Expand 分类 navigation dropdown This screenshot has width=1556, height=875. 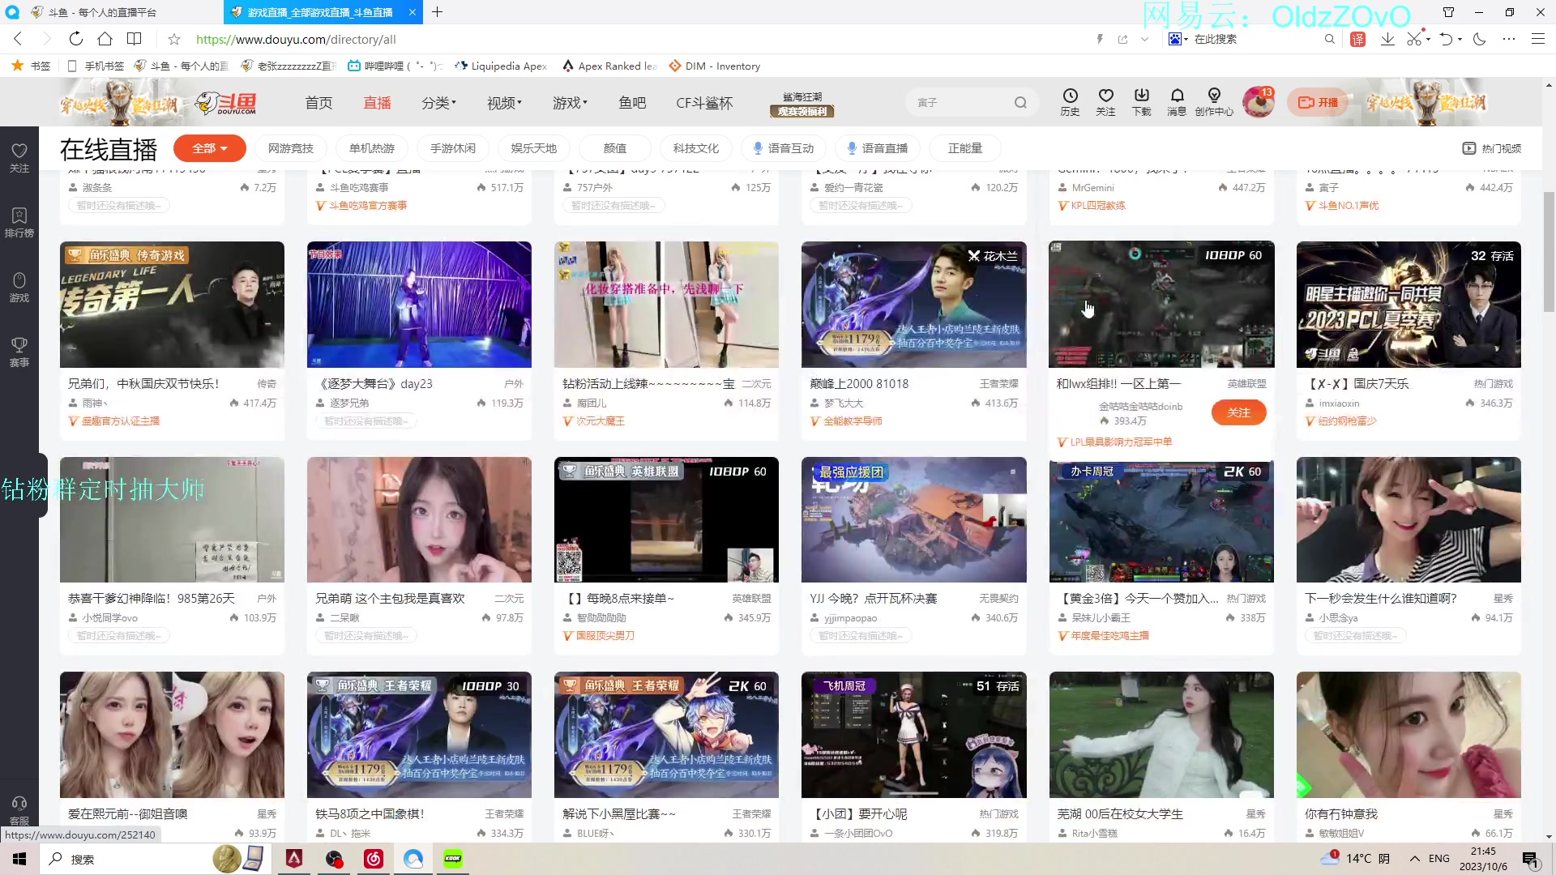tap(438, 103)
